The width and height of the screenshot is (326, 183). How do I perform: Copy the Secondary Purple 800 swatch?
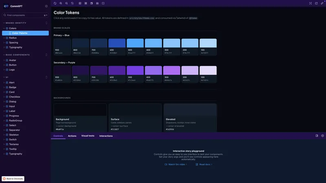pyautogui.click(x=80, y=74)
